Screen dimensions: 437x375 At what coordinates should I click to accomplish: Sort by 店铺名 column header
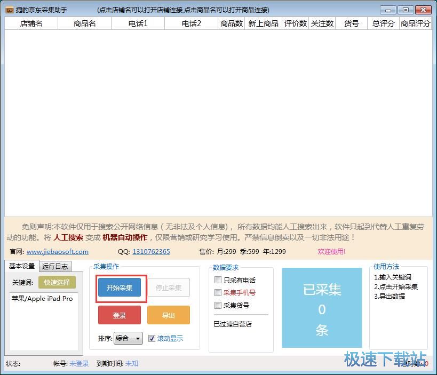pos(31,23)
